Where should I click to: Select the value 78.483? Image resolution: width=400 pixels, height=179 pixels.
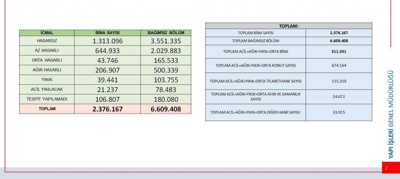pos(166,89)
